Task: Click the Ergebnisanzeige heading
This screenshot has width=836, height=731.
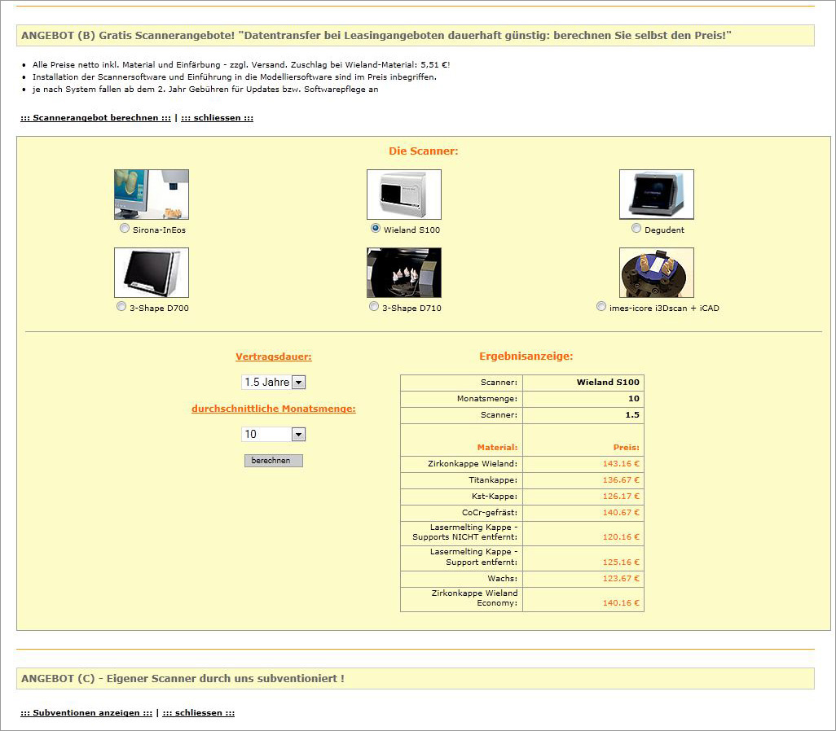Action: point(526,356)
